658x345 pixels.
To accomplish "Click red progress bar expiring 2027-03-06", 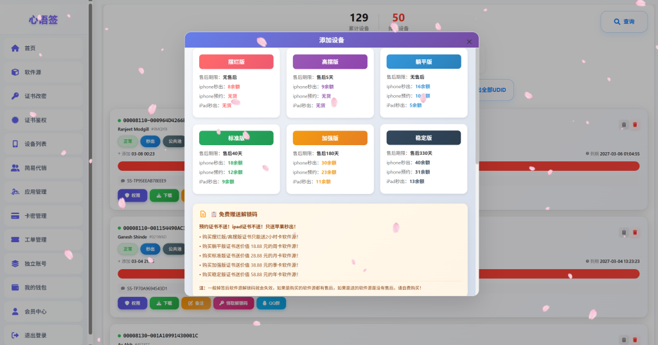I will pyautogui.click(x=378, y=166).
